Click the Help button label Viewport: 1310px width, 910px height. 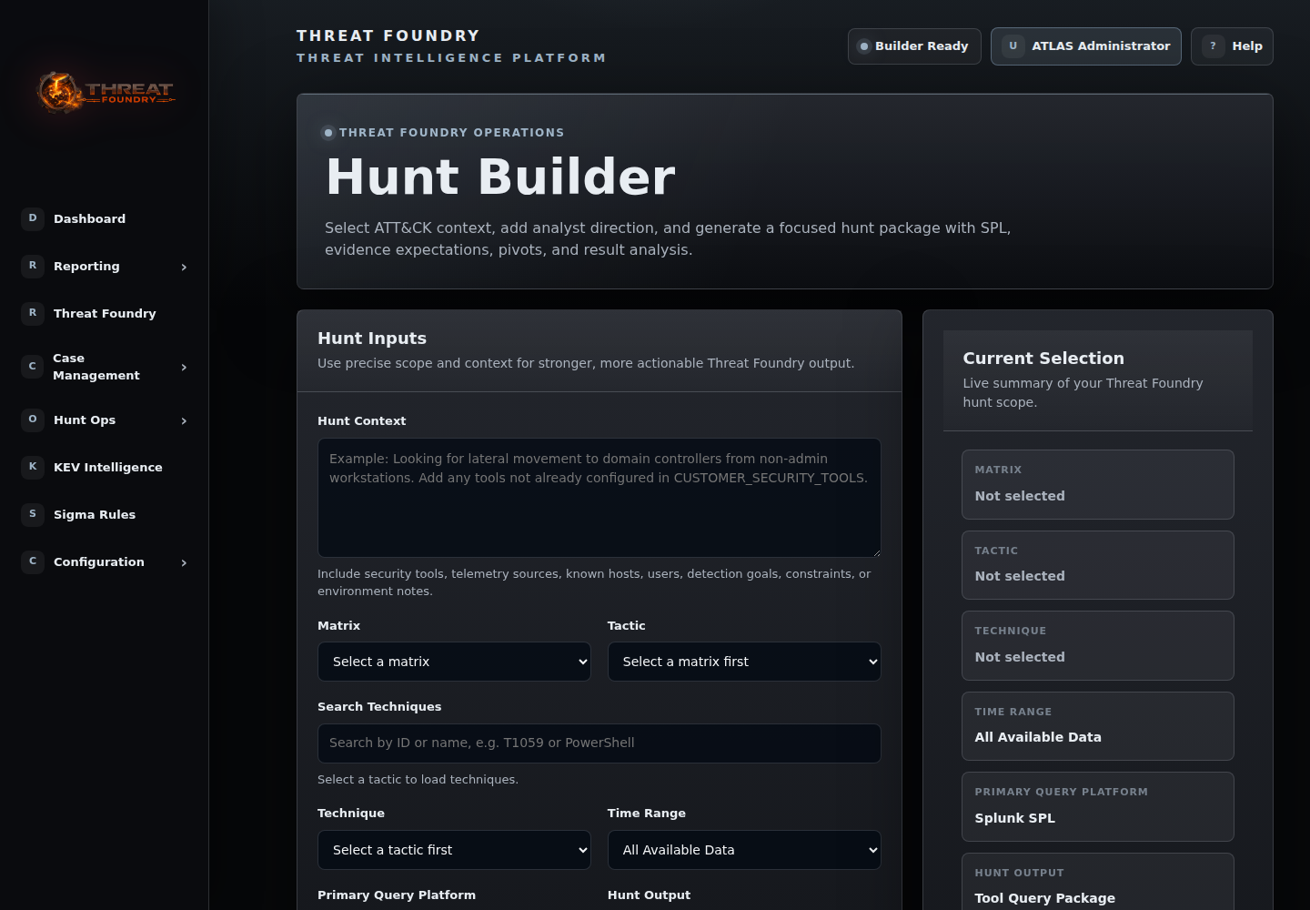1247,46
